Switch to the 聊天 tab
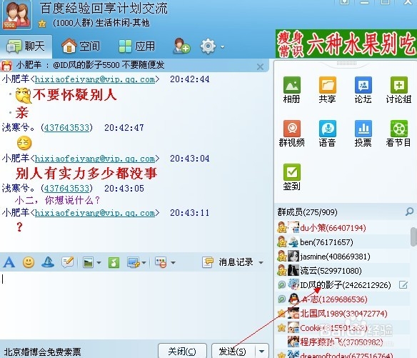 (26, 46)
